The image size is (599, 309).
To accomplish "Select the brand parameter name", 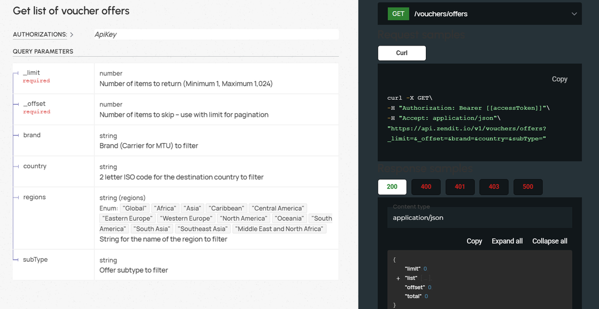I will click(x=32, y=135).
